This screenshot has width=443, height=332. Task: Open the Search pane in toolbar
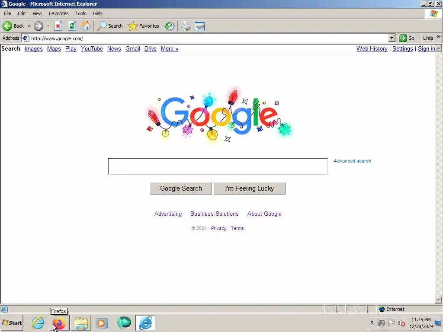tap(109, 26)
